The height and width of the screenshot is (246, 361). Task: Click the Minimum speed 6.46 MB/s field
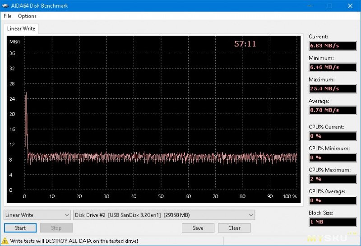(332, 67)
